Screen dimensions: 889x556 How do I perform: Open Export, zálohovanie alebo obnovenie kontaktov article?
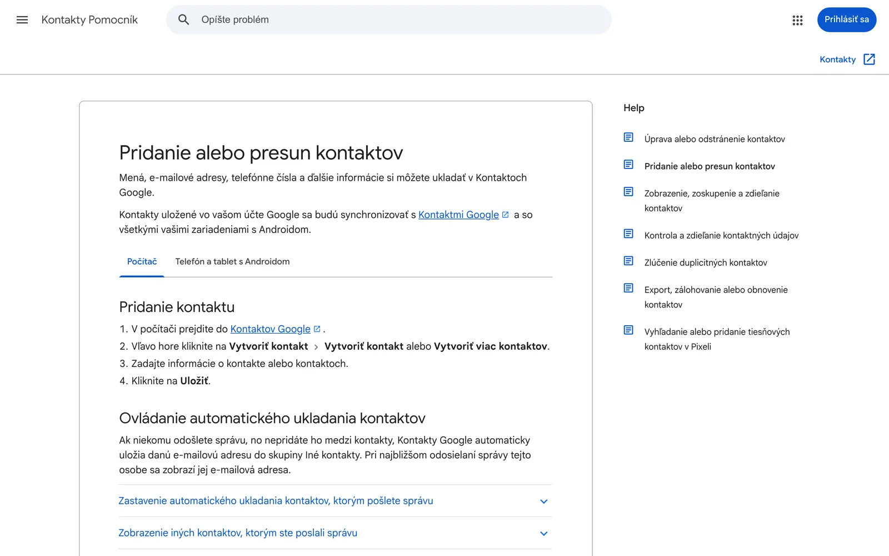pos(716,297)
